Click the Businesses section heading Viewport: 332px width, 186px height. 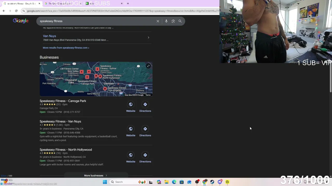pyautogui.click(x=49, y=57)
